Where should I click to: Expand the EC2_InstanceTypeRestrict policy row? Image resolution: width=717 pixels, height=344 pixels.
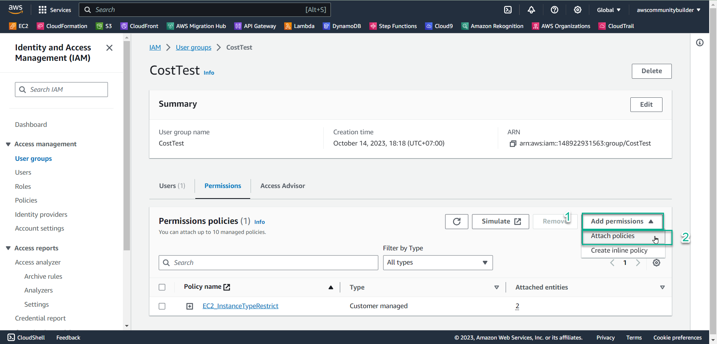(x=190, y=306)
